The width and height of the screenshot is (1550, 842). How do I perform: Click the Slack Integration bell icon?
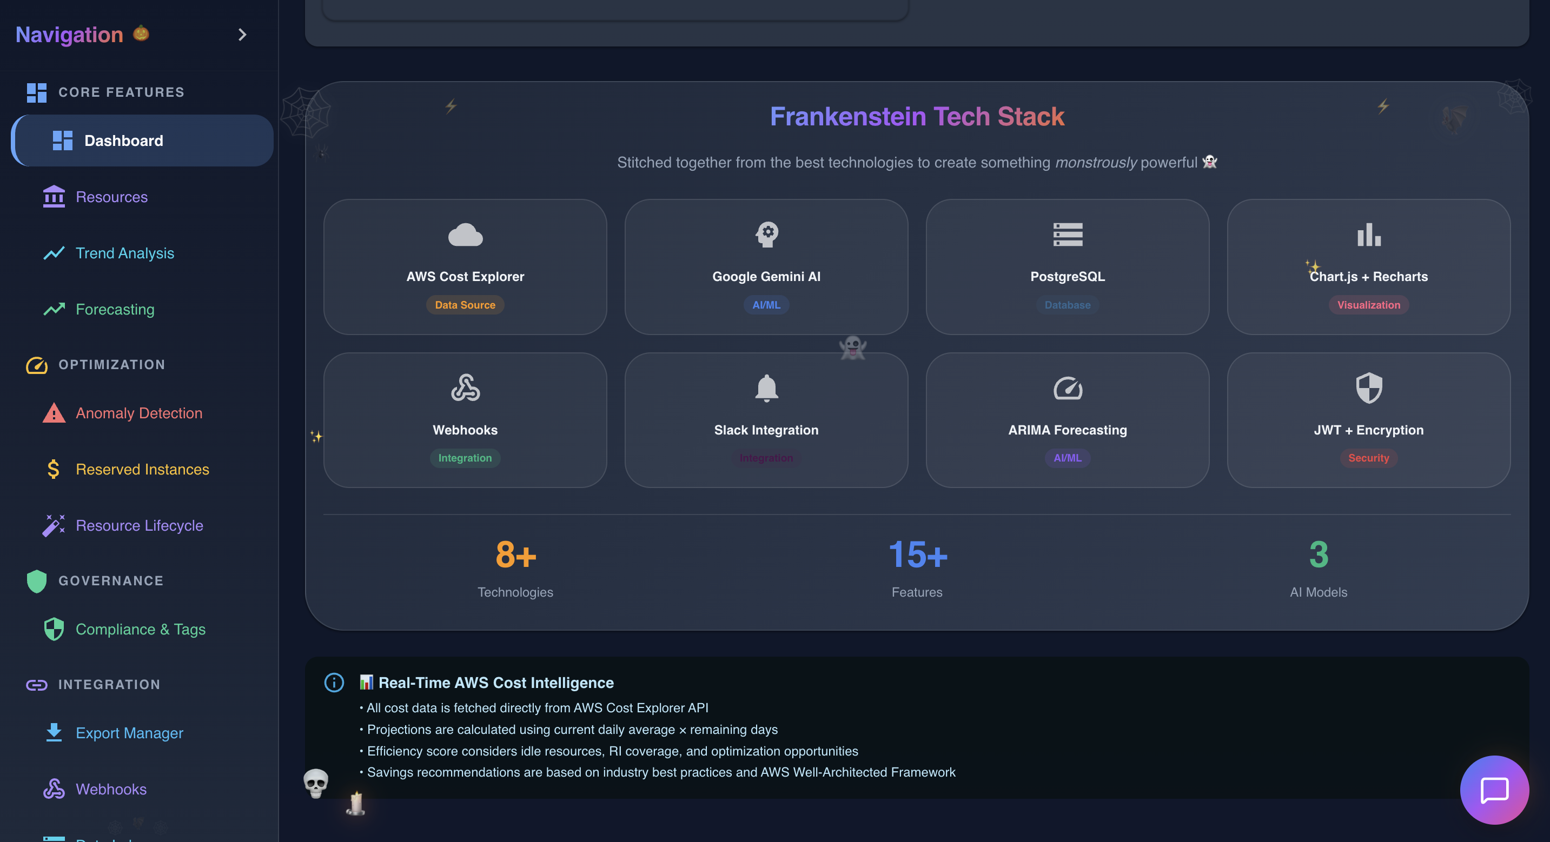[766, 388]
